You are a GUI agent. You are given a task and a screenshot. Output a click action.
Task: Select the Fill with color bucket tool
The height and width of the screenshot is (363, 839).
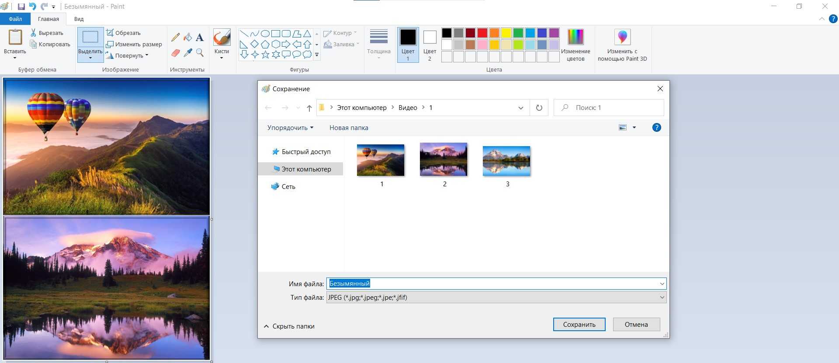coord(187,38)
